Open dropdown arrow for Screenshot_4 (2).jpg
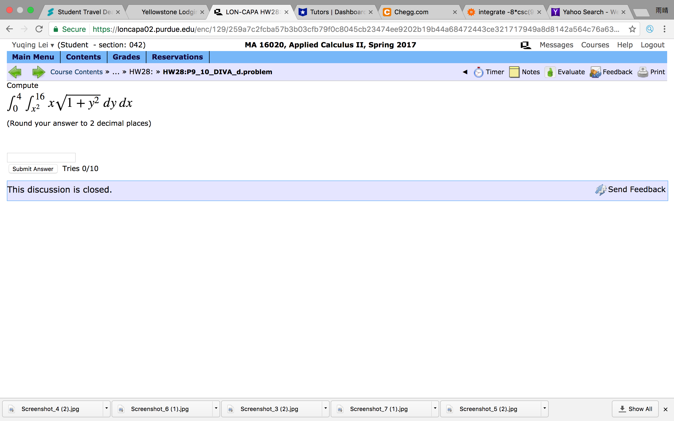This screenshot has width=674, height=421. tap(106, 408)
